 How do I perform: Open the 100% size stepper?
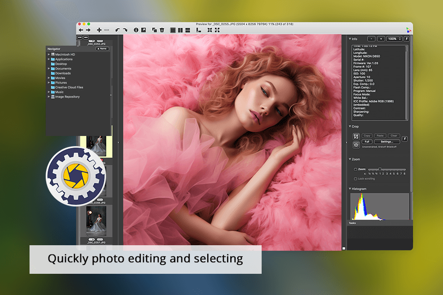(x=394, y=39)
